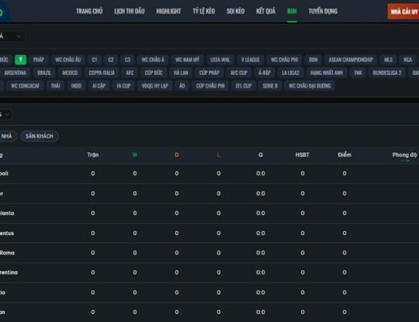Select the UEFA WNL chip
Image resolution: width=419 pixels, height=322 pixels.
220,60
